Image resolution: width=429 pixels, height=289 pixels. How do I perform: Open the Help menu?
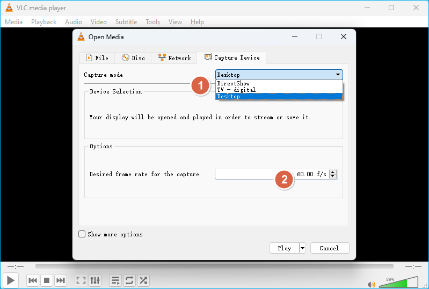197,22
